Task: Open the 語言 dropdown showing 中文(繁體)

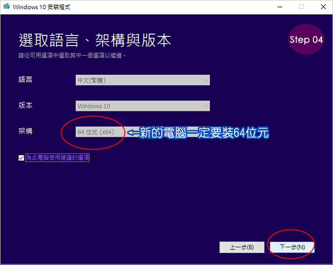Action: tap(143, 80)
